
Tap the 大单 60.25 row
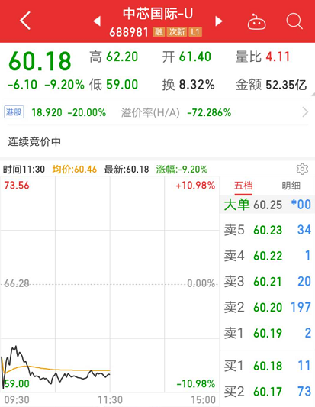(x=267, y=205)
